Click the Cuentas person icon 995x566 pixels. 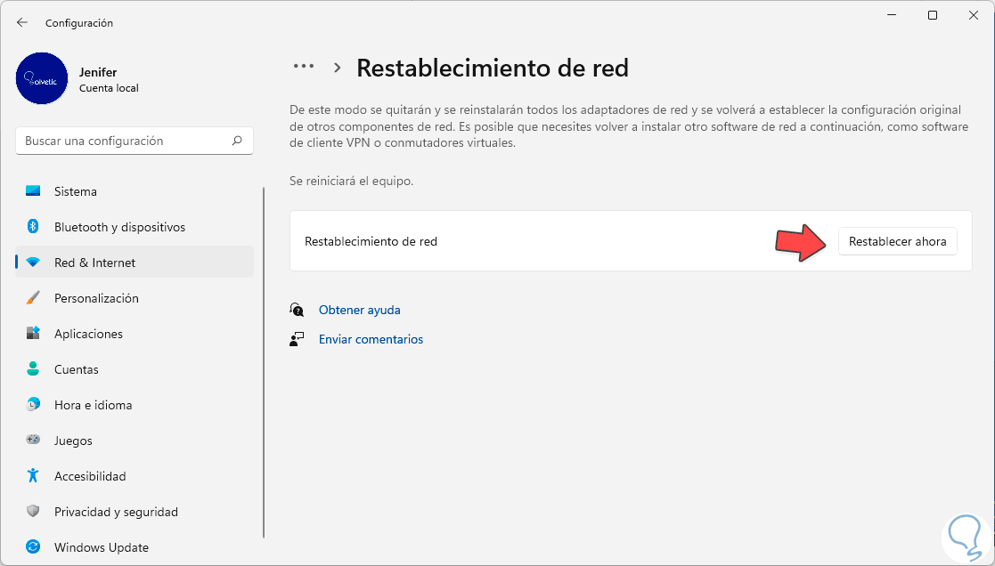(x=33, y=369)
